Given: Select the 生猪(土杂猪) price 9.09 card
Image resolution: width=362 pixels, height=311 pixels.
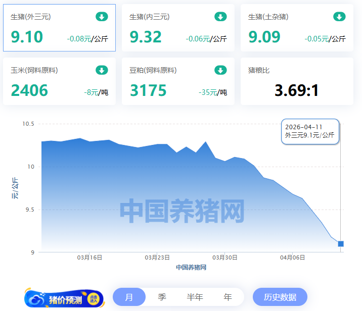Looking at the screenshot, I should coord(297,28).
